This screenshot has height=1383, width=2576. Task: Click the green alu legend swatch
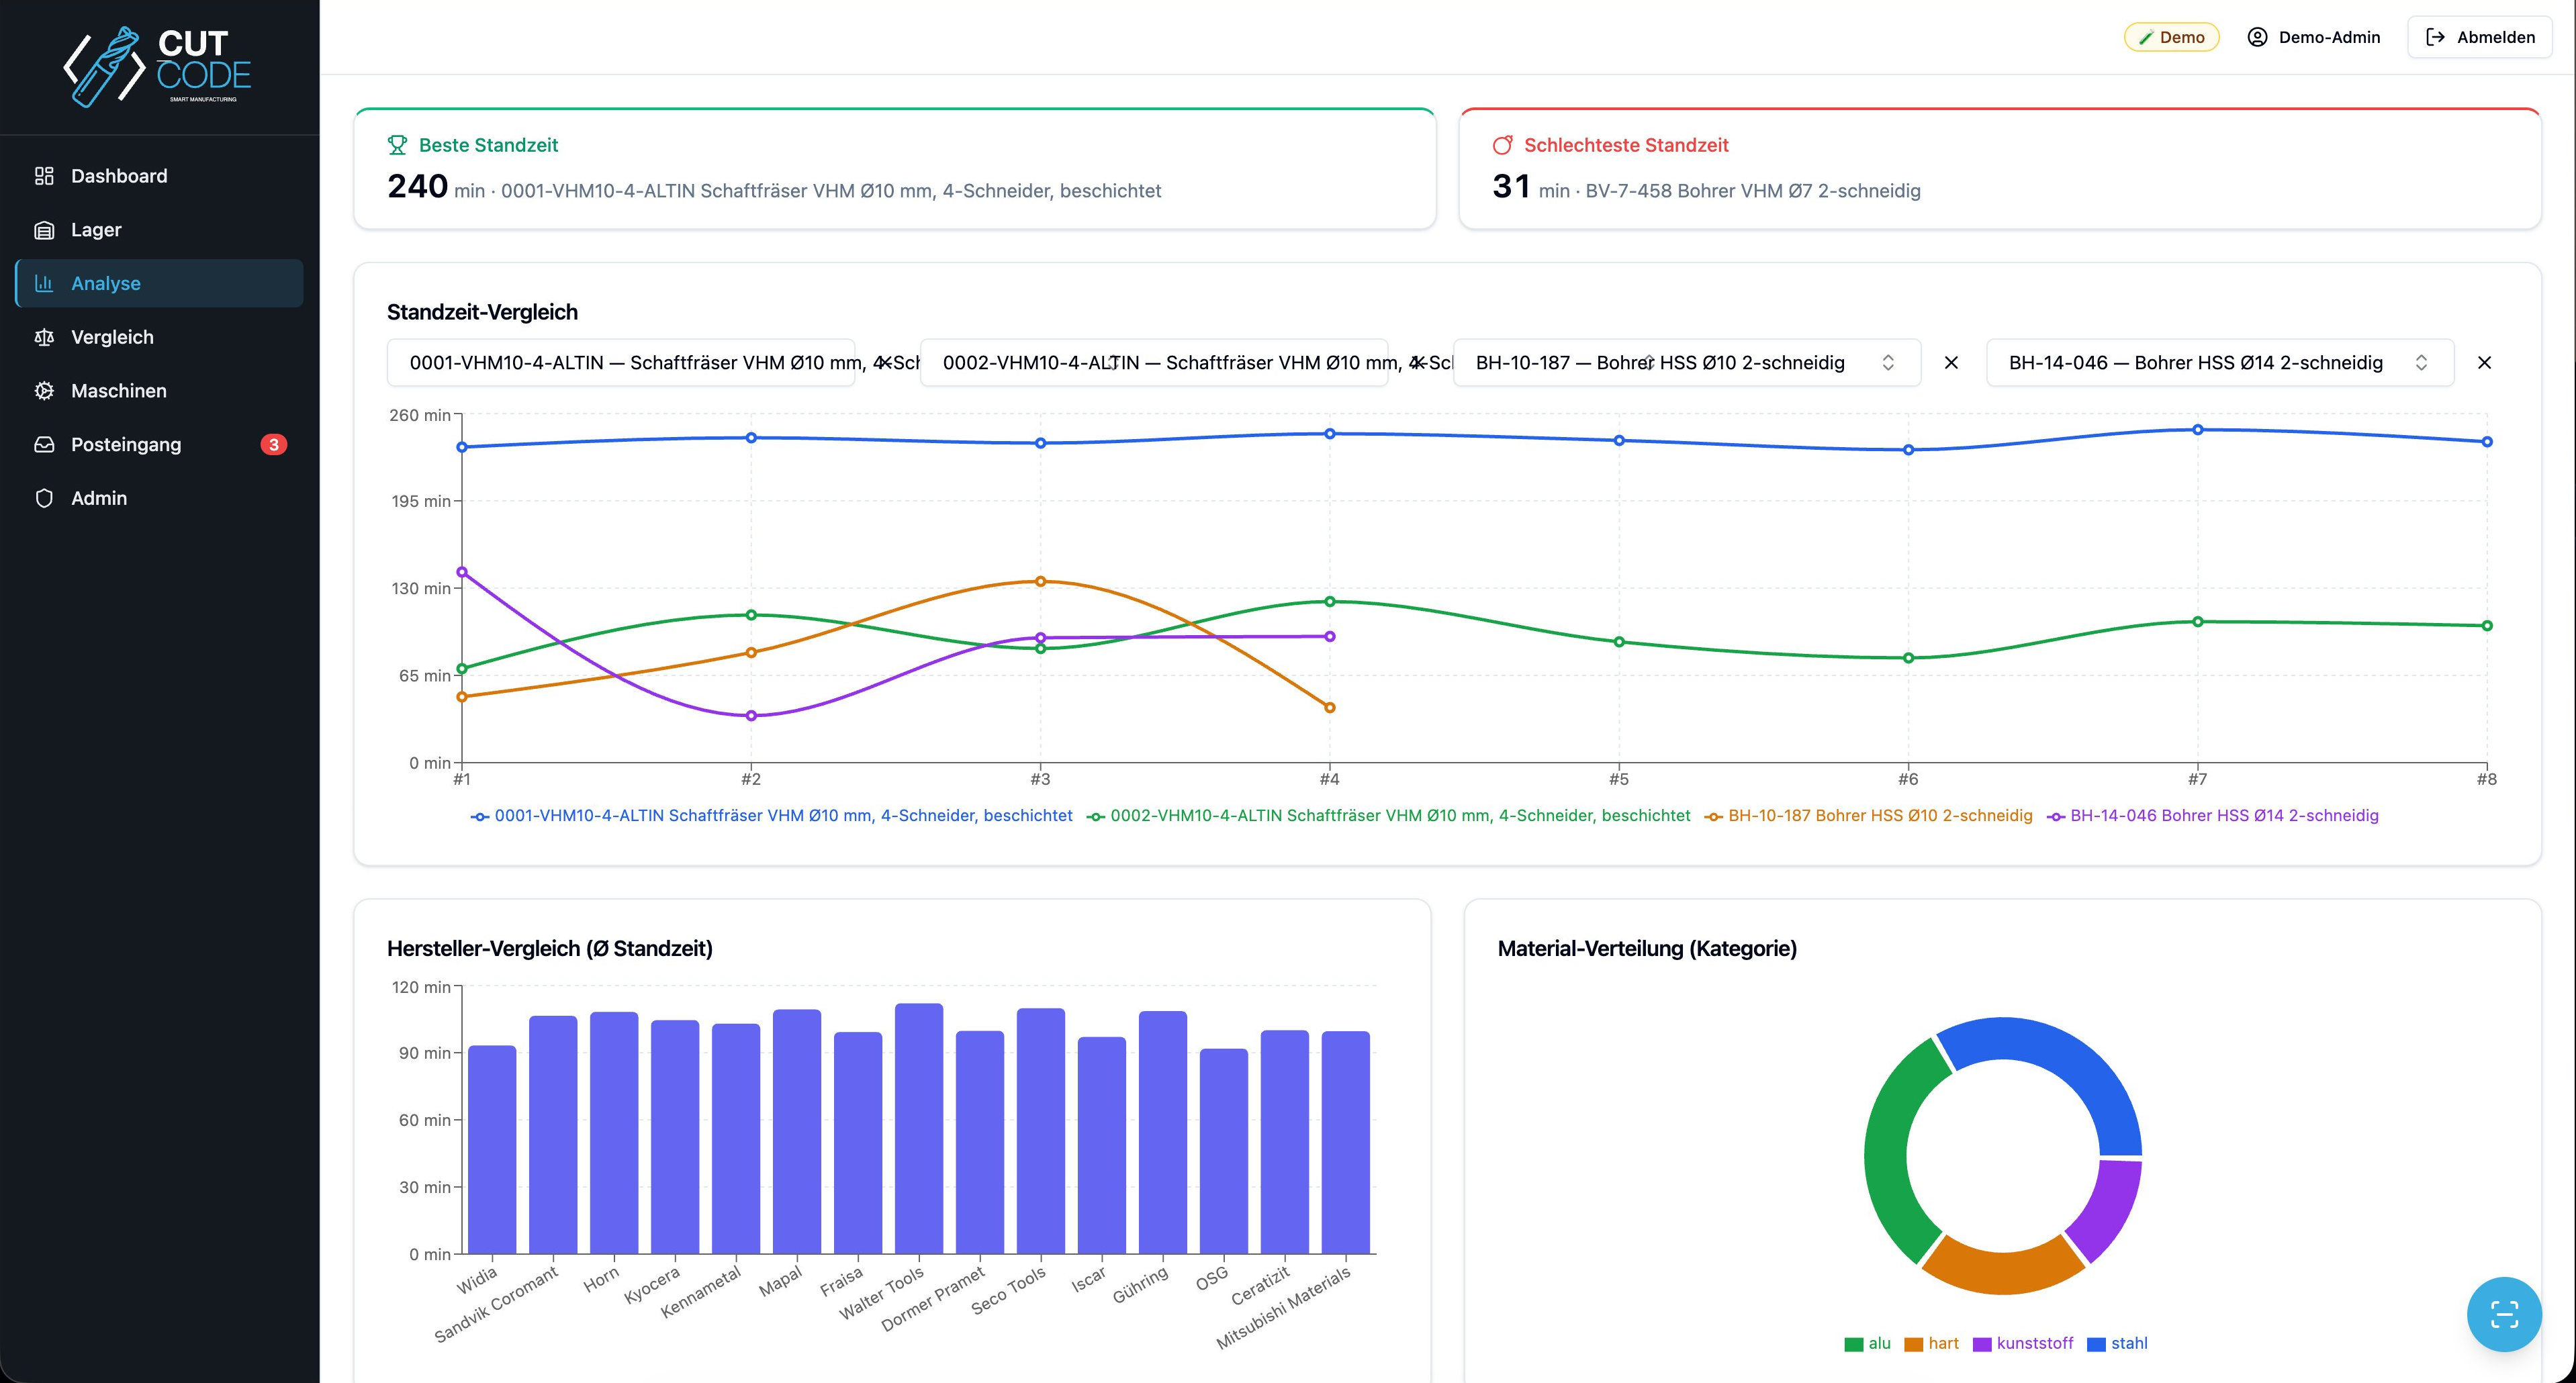click(x=1853, y=1344)
